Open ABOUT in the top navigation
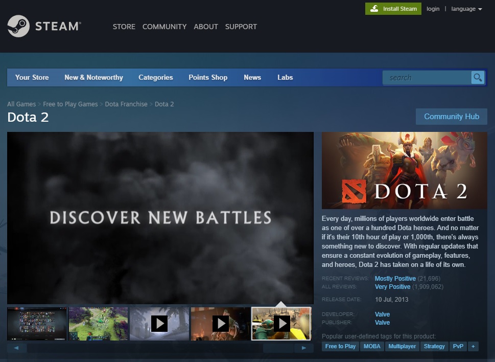495x362 pixels. click(206, 27)
